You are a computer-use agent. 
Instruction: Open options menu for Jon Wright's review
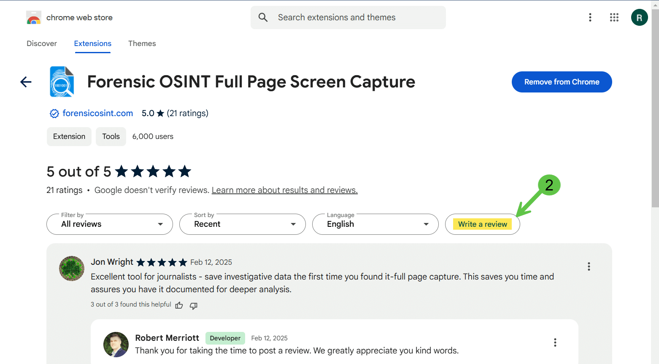[589, 266]
